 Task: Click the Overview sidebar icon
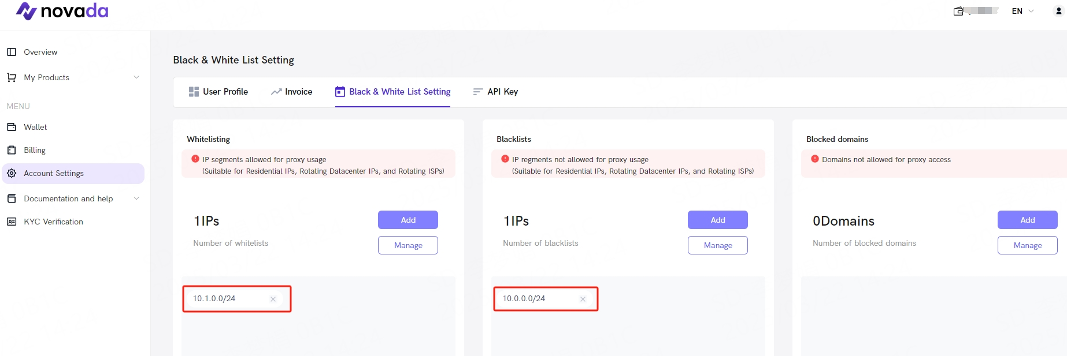coord(12,52)
